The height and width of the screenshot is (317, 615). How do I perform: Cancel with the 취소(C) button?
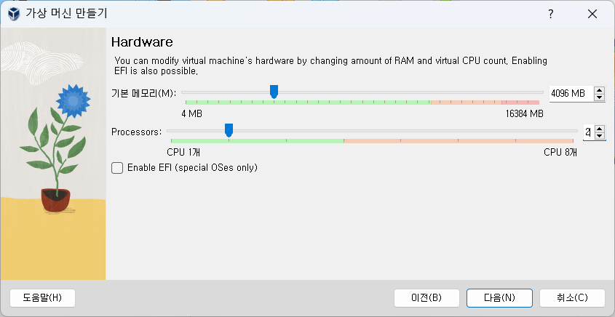(x=572, y=298)
